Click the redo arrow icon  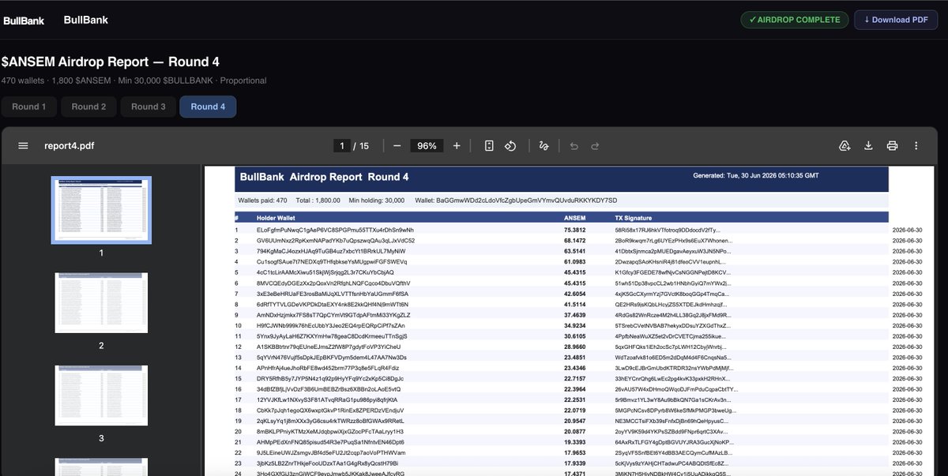tap(595, 146)
